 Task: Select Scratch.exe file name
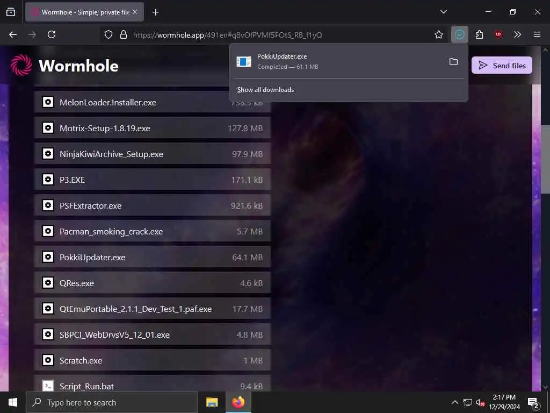(81, 361)
